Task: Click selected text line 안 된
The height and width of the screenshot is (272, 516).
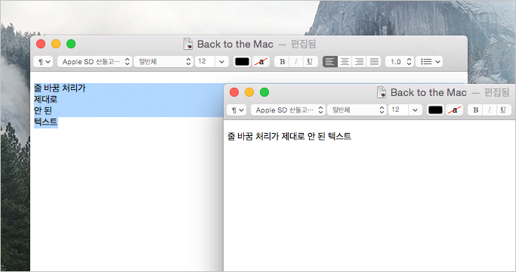Action: [x=43, y=110]
